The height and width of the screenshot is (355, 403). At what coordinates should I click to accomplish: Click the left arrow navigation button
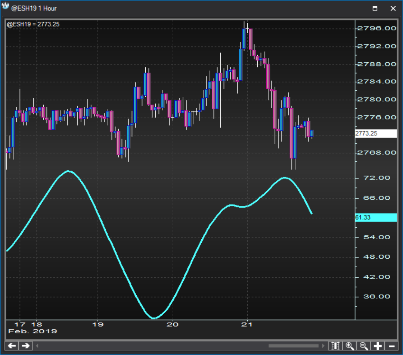coord(12,346)
